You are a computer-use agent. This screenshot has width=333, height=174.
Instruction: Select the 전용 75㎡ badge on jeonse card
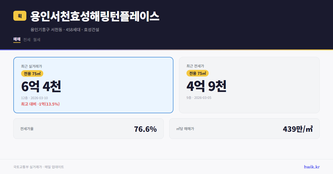197,73
